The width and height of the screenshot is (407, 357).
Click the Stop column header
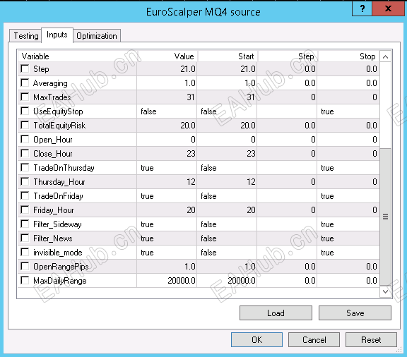coord(348,56)
